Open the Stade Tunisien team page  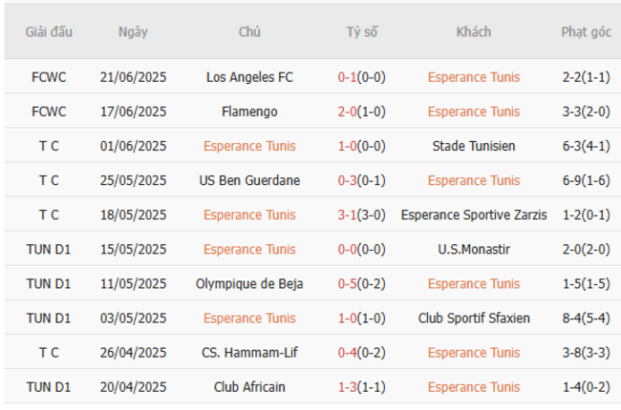474,146
